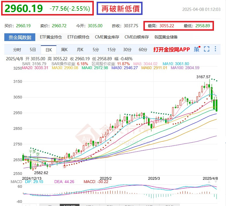This screenshot has width=226, height=206.
Task: Display the 月K chart
Action: point(80,50)
